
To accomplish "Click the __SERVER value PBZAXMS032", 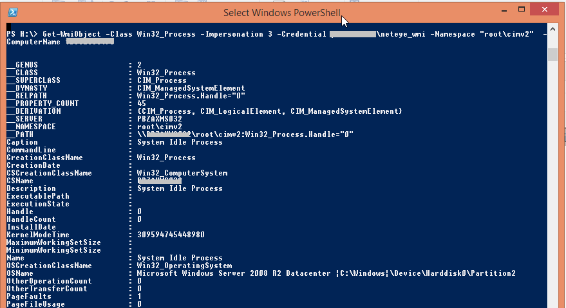I will pos(160,119).
